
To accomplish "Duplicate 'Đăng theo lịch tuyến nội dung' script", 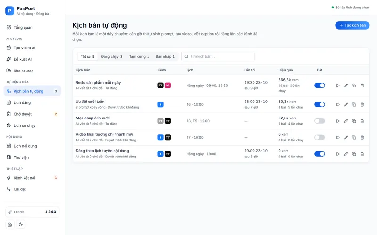I will click(x=354, y=154).
